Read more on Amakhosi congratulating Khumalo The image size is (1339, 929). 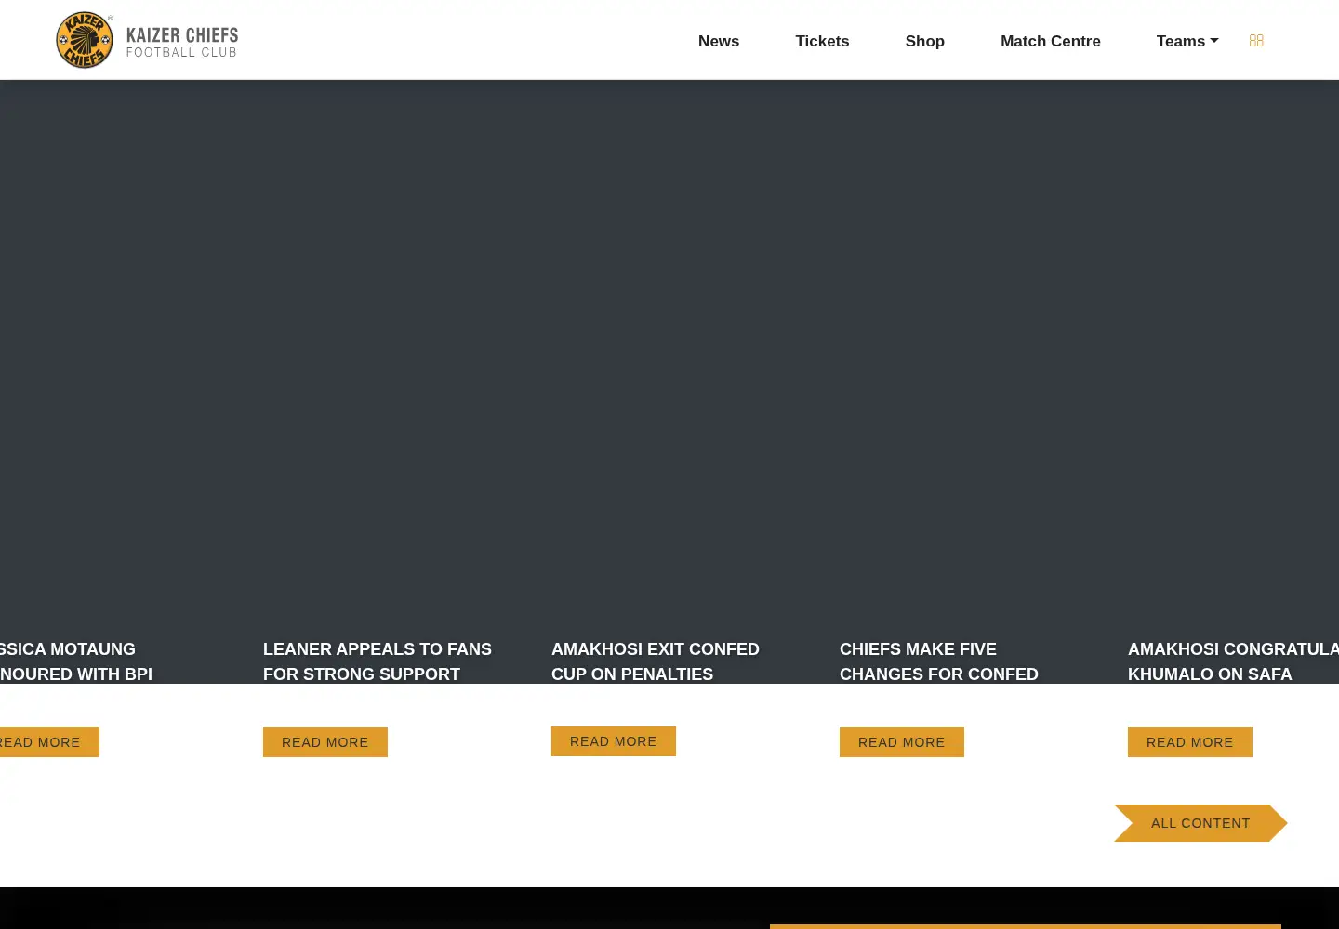coord(1190,742)
